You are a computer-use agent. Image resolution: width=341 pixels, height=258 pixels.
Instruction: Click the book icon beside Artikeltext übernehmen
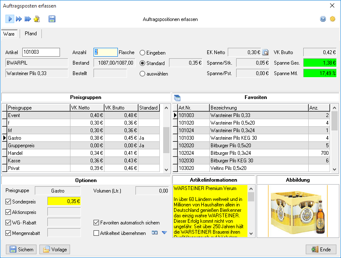[x=155, y=233]
